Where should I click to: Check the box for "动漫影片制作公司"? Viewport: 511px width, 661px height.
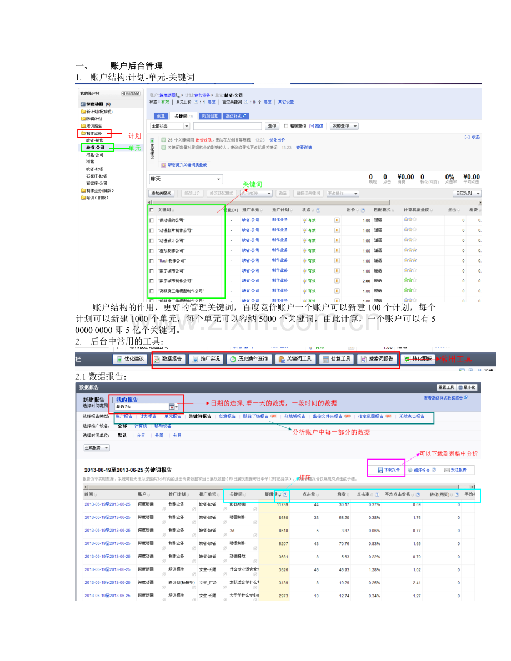coord(152,230)
